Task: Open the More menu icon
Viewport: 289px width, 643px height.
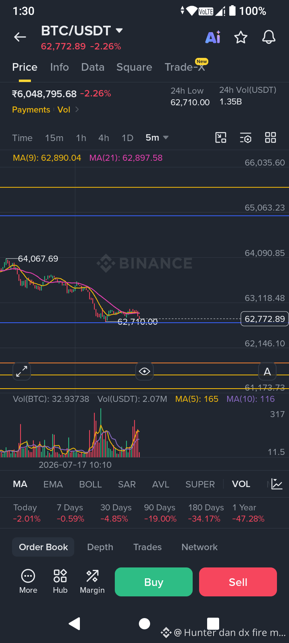Action: click(x=28, y=582)
